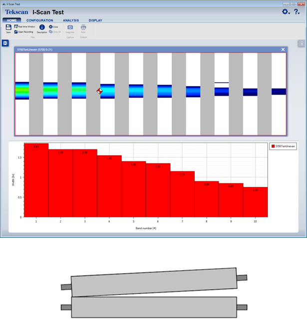The image size is (307, 328).
Task: Click the Tekscan logo
Action: coord(16,12)
